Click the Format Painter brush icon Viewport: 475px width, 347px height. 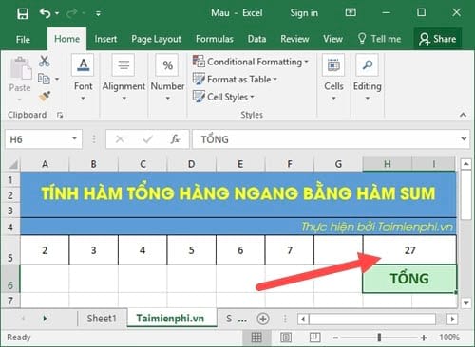[45, 96]
